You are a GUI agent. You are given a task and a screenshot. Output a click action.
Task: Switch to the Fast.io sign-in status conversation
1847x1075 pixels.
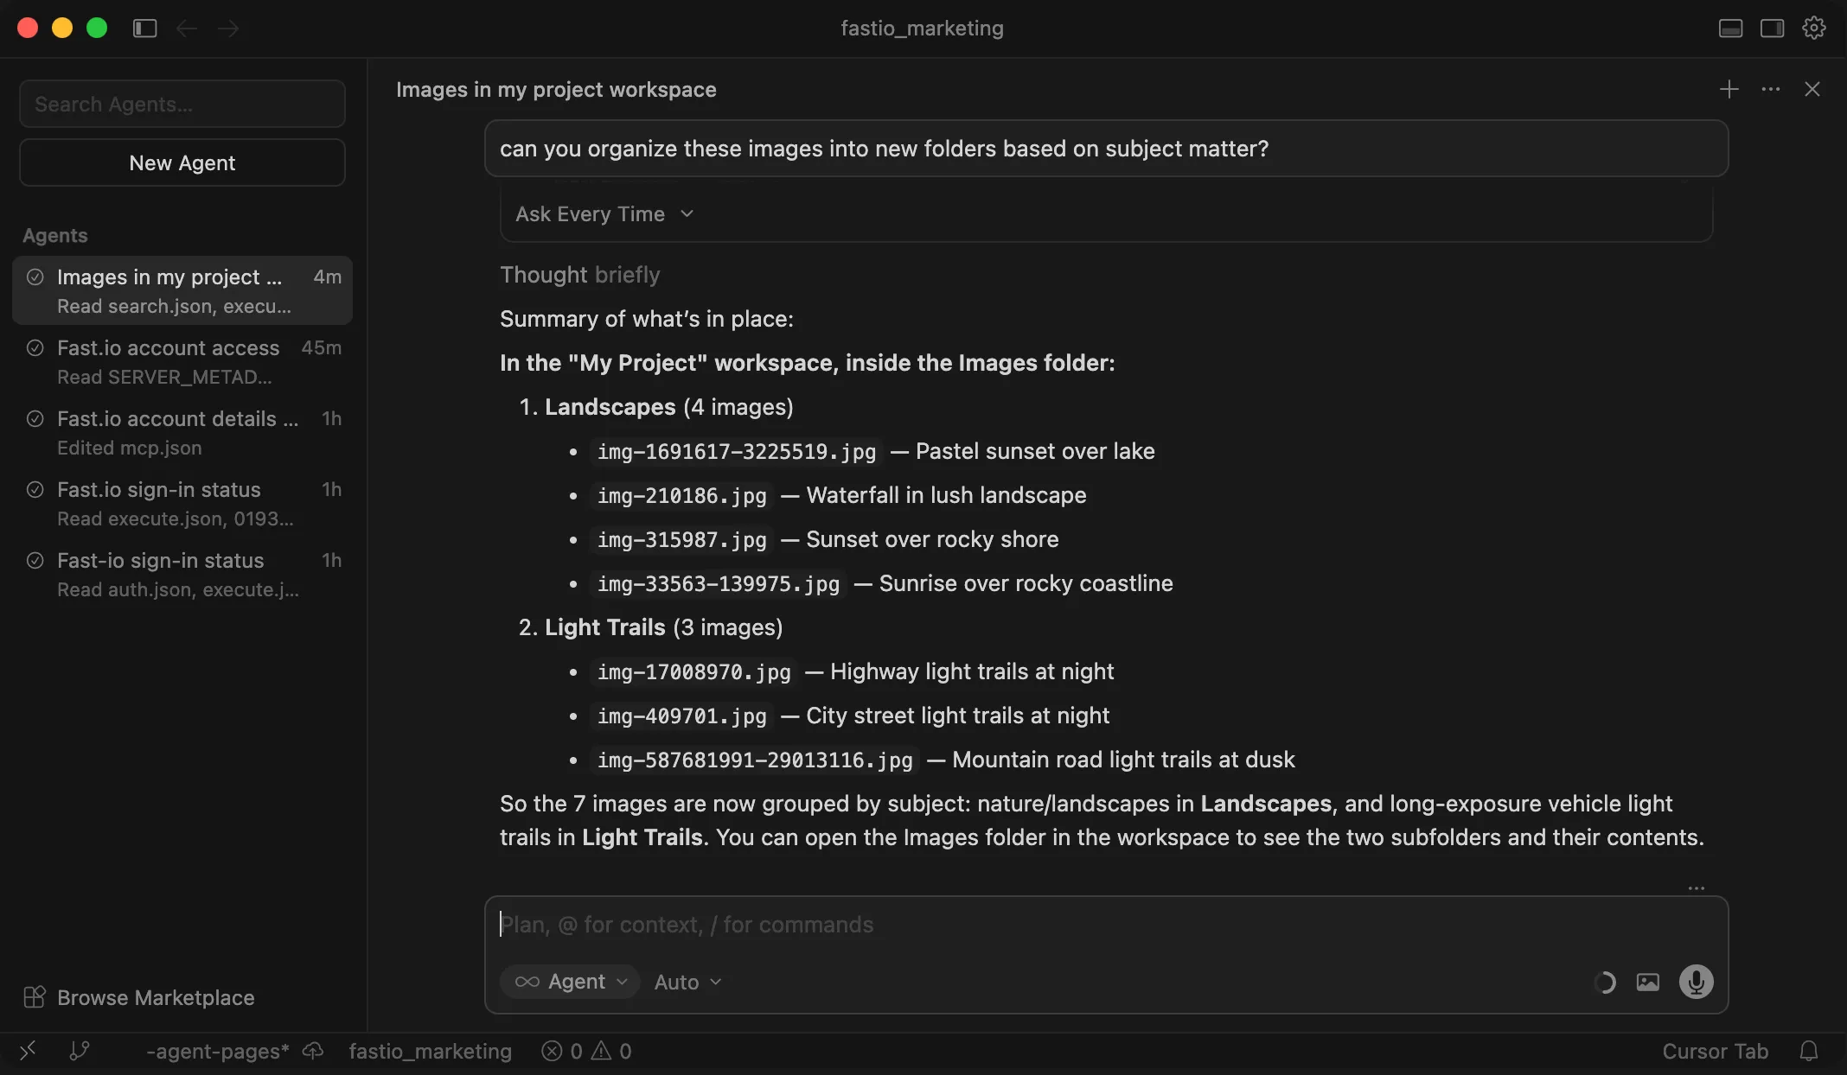pyautogui.click(x=158, y=489)
